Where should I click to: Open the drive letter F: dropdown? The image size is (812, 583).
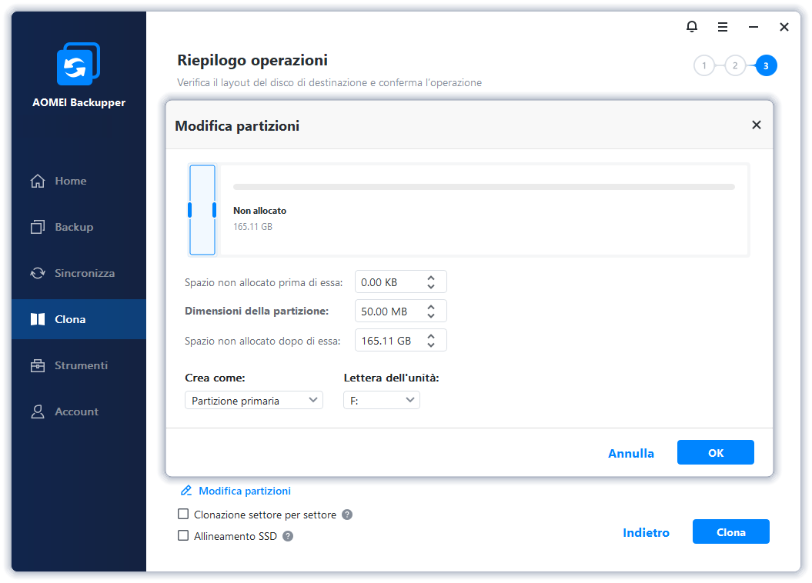coord(381,400)
